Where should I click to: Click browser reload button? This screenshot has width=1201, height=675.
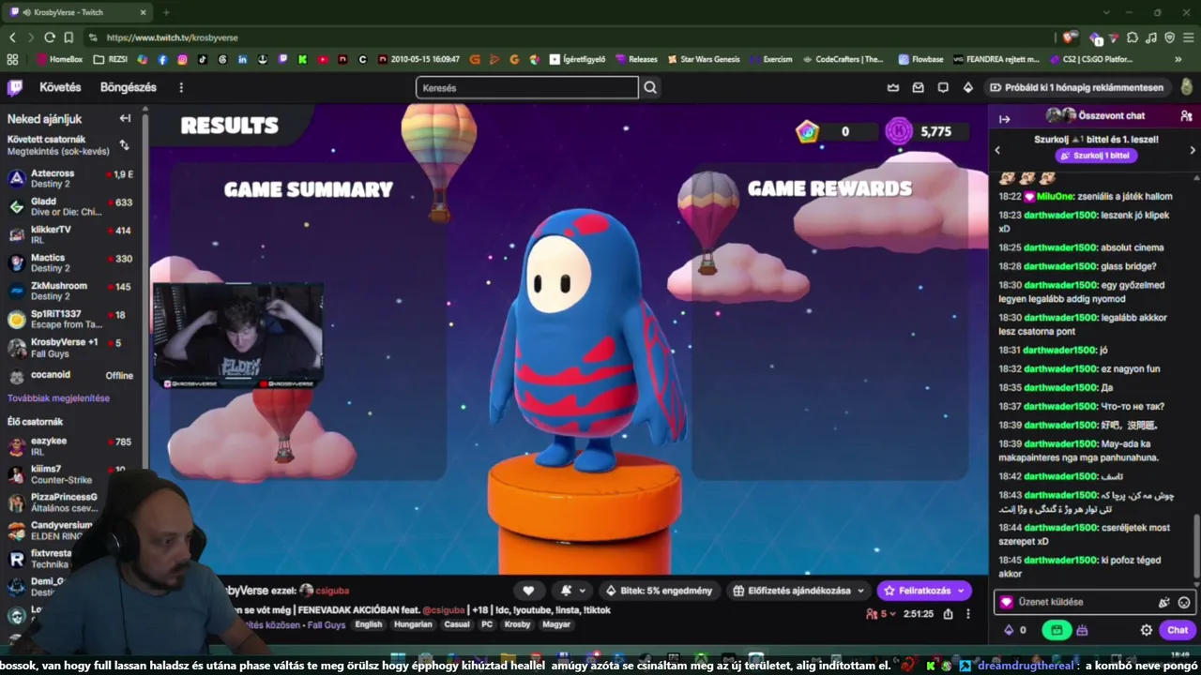[50, 37]
